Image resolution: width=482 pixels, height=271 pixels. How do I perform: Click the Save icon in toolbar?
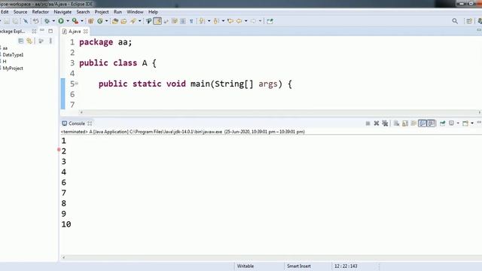(x=7, y=21)
